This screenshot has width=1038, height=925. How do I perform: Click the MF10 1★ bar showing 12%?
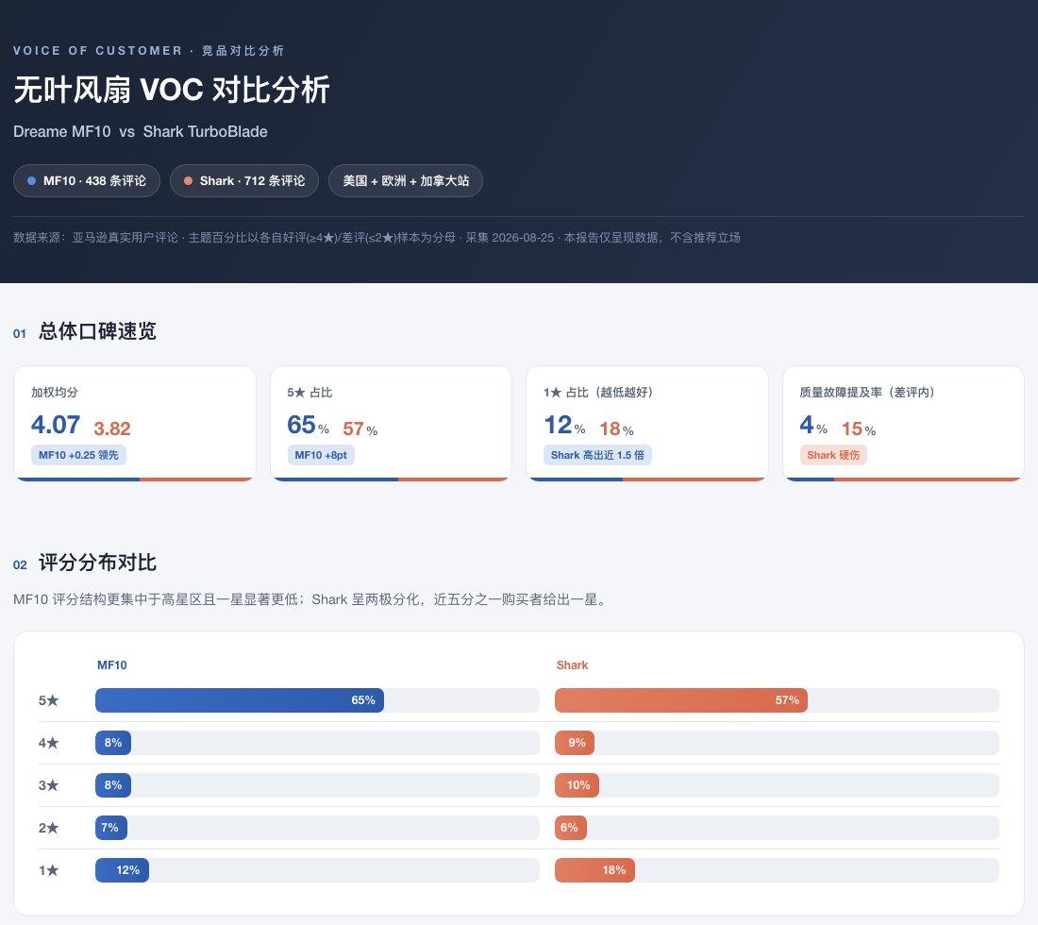[x=122, y=870]
